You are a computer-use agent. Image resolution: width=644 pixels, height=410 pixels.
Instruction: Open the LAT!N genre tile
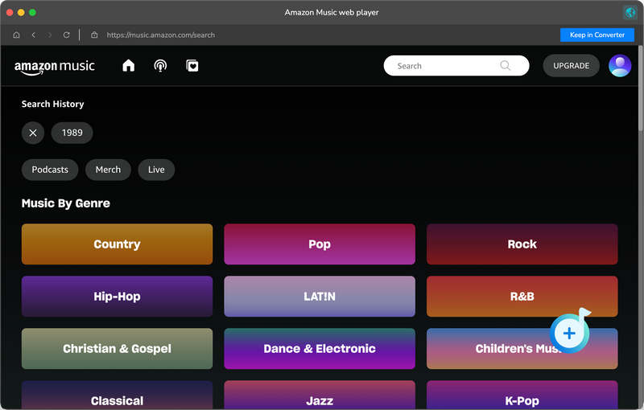coord(320,296)
